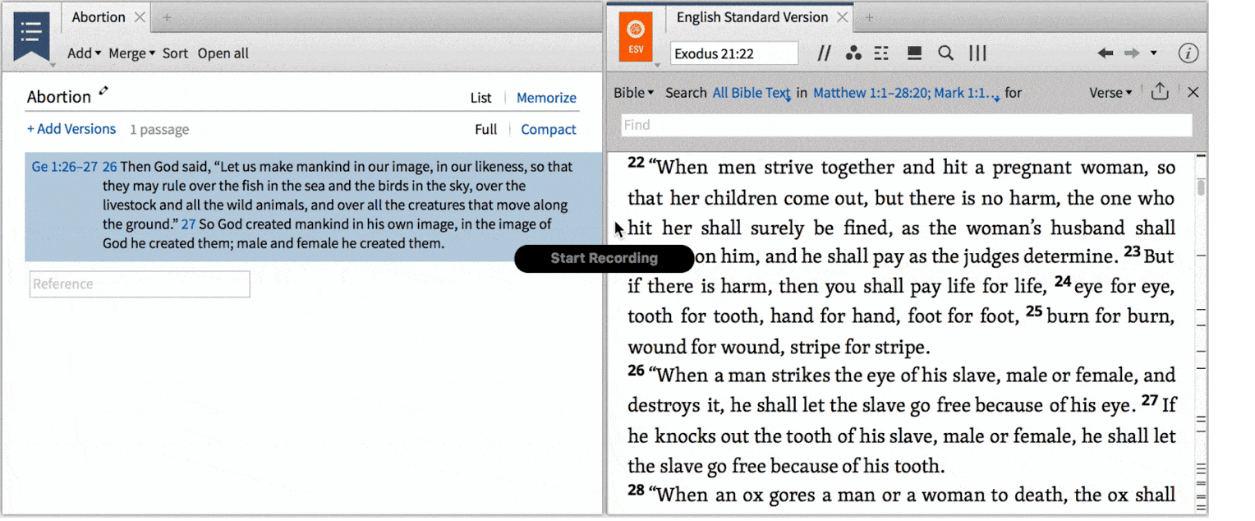Screen dimensions: 1255x521
Task: Open the multiple resource display icon
Action: coord(913,53)
